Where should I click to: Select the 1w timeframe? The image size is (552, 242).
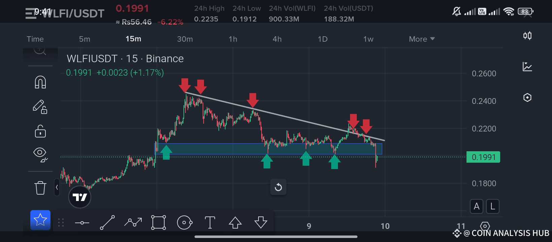tap(368, 39)
